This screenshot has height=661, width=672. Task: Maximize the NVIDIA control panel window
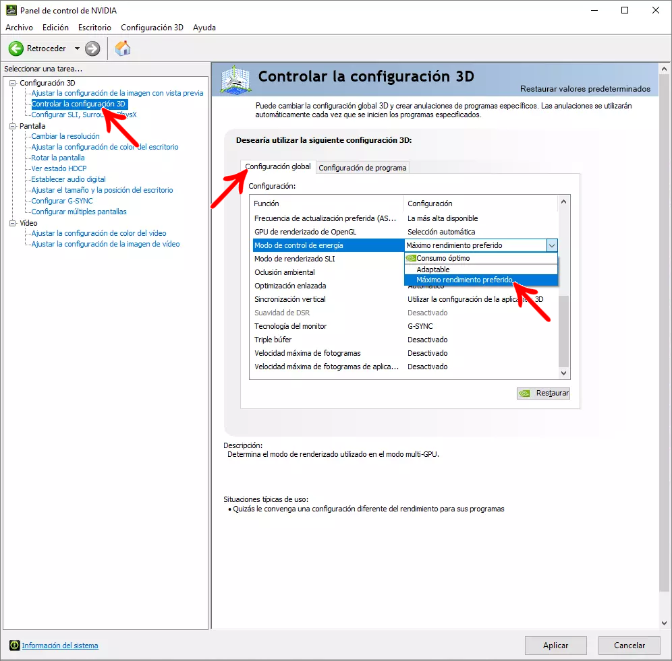pyautogui.click(x=624, y=10)
